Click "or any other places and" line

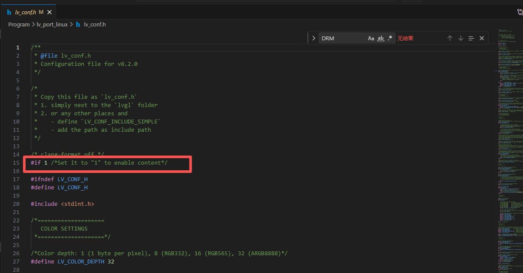[81, 113]
